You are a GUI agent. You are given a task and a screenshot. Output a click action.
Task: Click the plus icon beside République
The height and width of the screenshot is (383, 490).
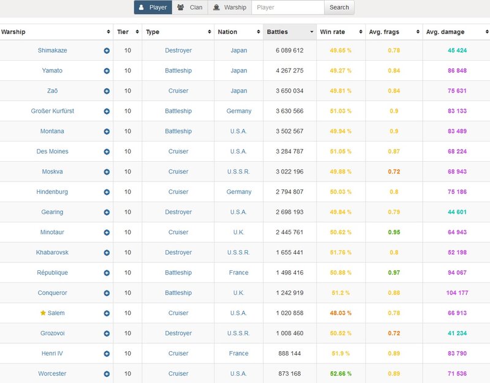click(107, 273)
